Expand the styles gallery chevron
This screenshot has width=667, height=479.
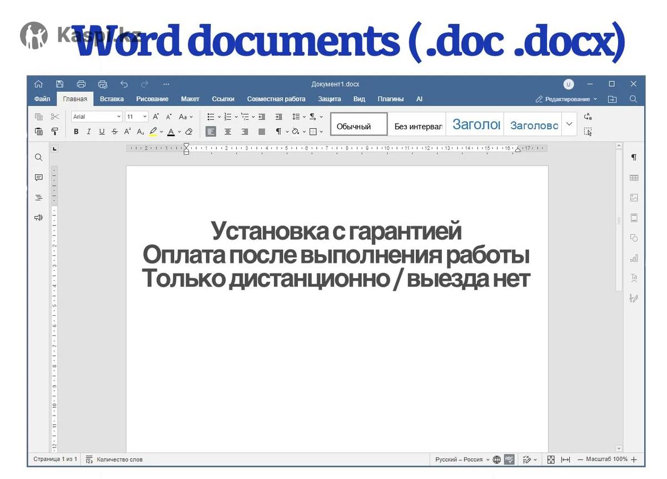569,124
